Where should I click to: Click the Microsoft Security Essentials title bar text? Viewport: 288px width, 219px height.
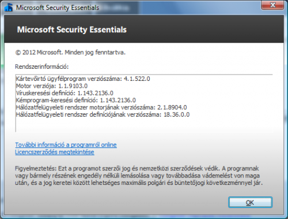tap(58, 8)
